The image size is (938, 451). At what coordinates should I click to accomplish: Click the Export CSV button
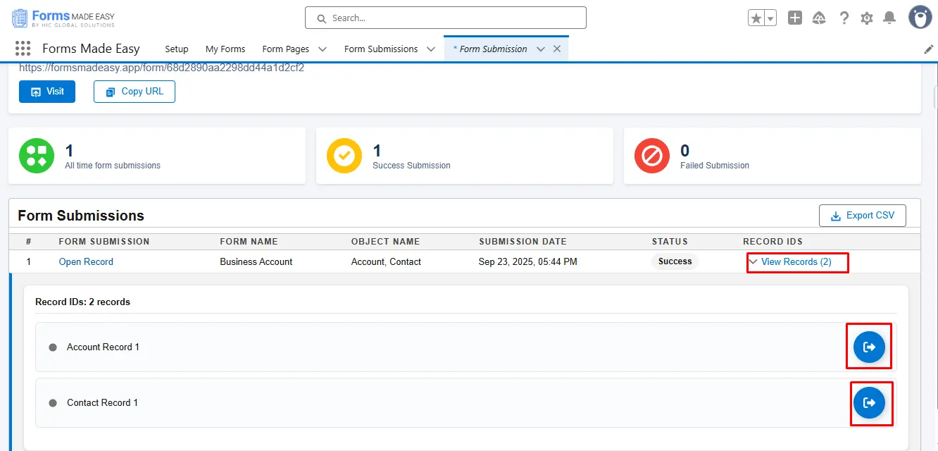(862, 216)
